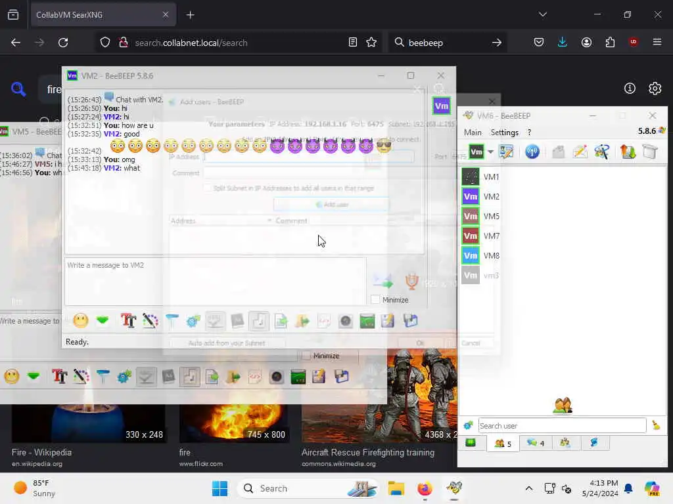Toggle the Split Subnet in IP Addresses checkbox
Screen dimensions: 673x504
click(207, 188)
